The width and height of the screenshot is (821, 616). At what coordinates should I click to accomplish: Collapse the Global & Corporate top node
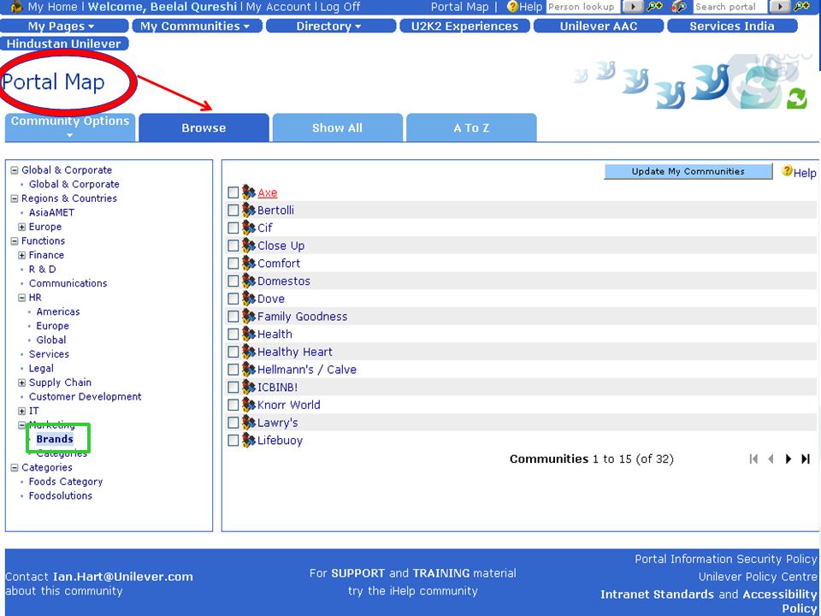pos(15,170)
